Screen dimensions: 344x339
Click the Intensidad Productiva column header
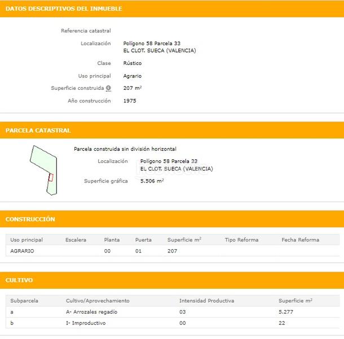pos(206,301)
